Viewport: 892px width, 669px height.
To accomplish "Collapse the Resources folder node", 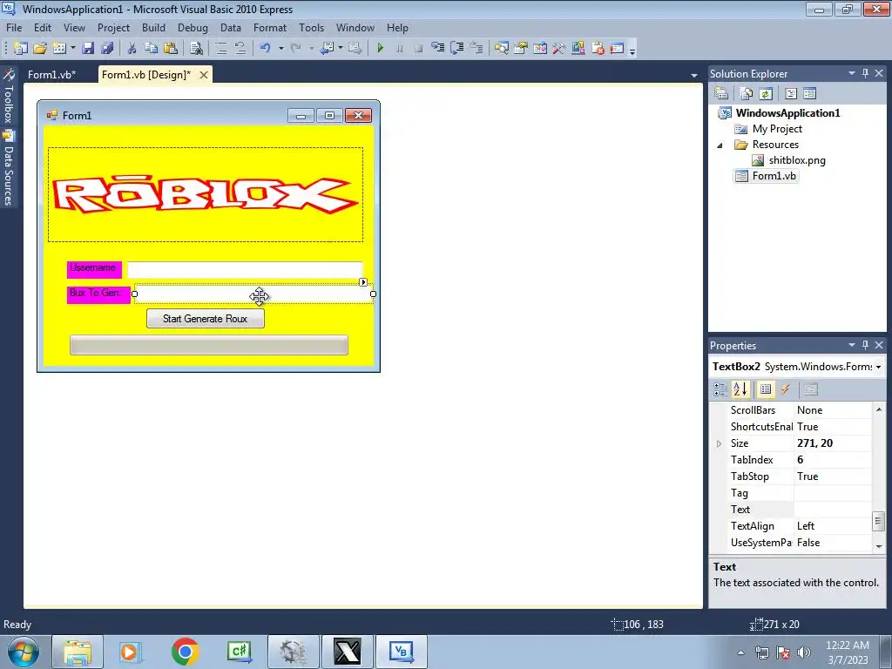I will (720, 145).
